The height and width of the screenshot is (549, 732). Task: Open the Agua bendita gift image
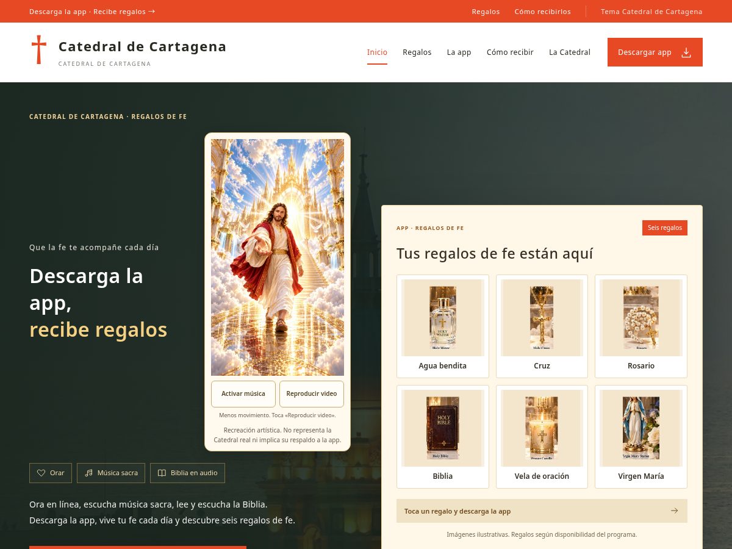tap(443, 318)
